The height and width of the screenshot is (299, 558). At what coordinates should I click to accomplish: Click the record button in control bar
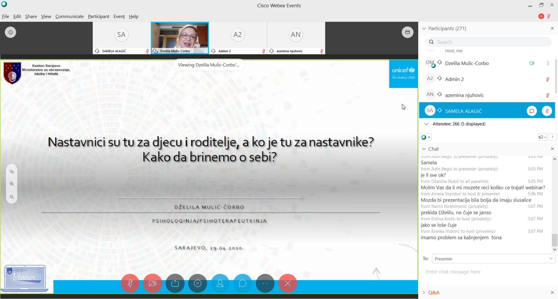coord(197,283)
